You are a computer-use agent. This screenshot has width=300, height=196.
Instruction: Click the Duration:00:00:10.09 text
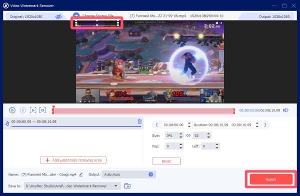point(211,125)
